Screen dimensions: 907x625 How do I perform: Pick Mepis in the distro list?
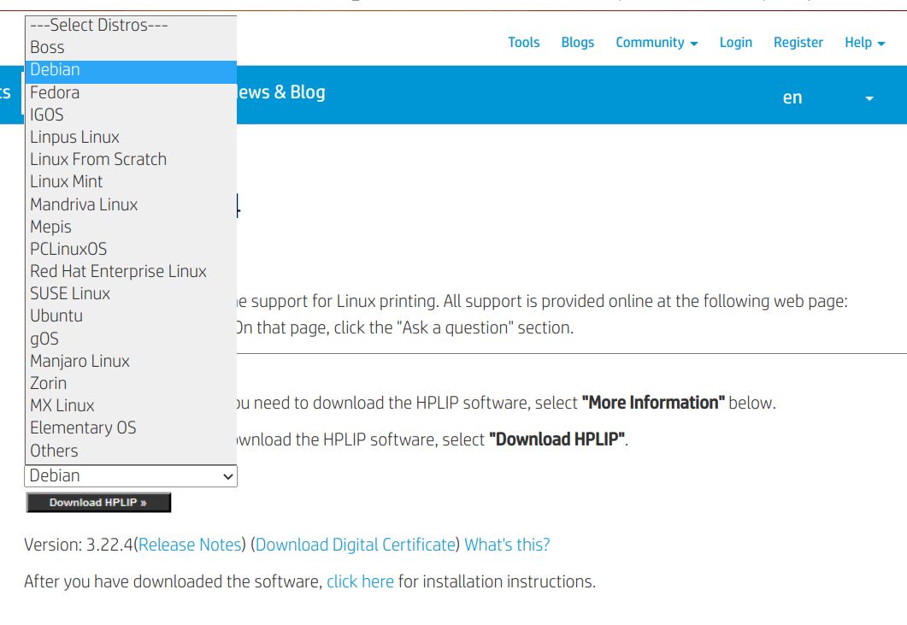click(131, 227)
